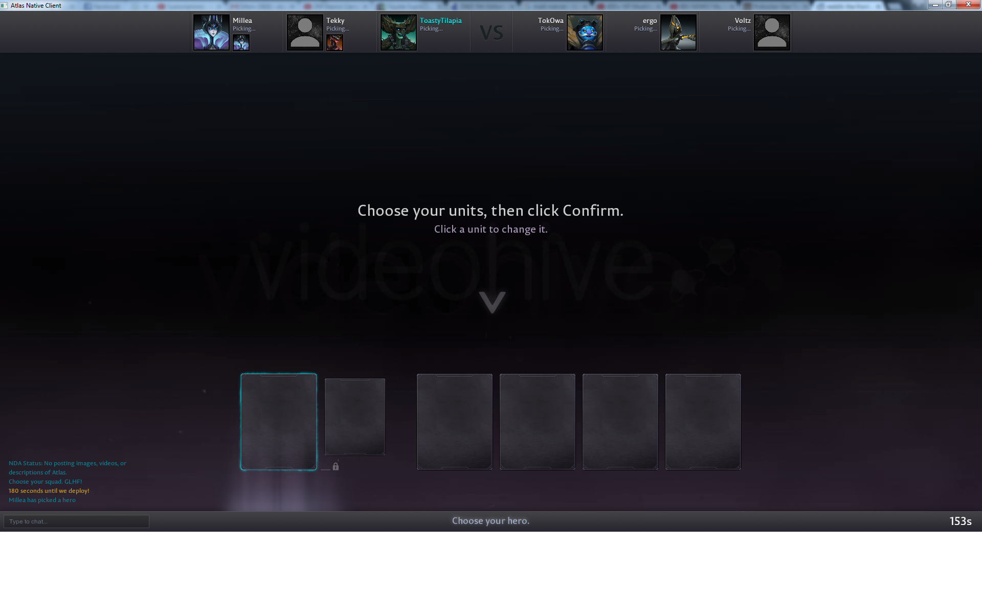Viewport: 982px width, 591px height.
Task: Click Millea's player avatar portrait
Action: tap(211, 32)
